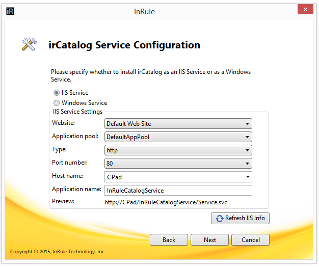This screenshot has height=267, width=319.
Task: Click the Copyright 2015 InRule Technology text
Action: 58,252
